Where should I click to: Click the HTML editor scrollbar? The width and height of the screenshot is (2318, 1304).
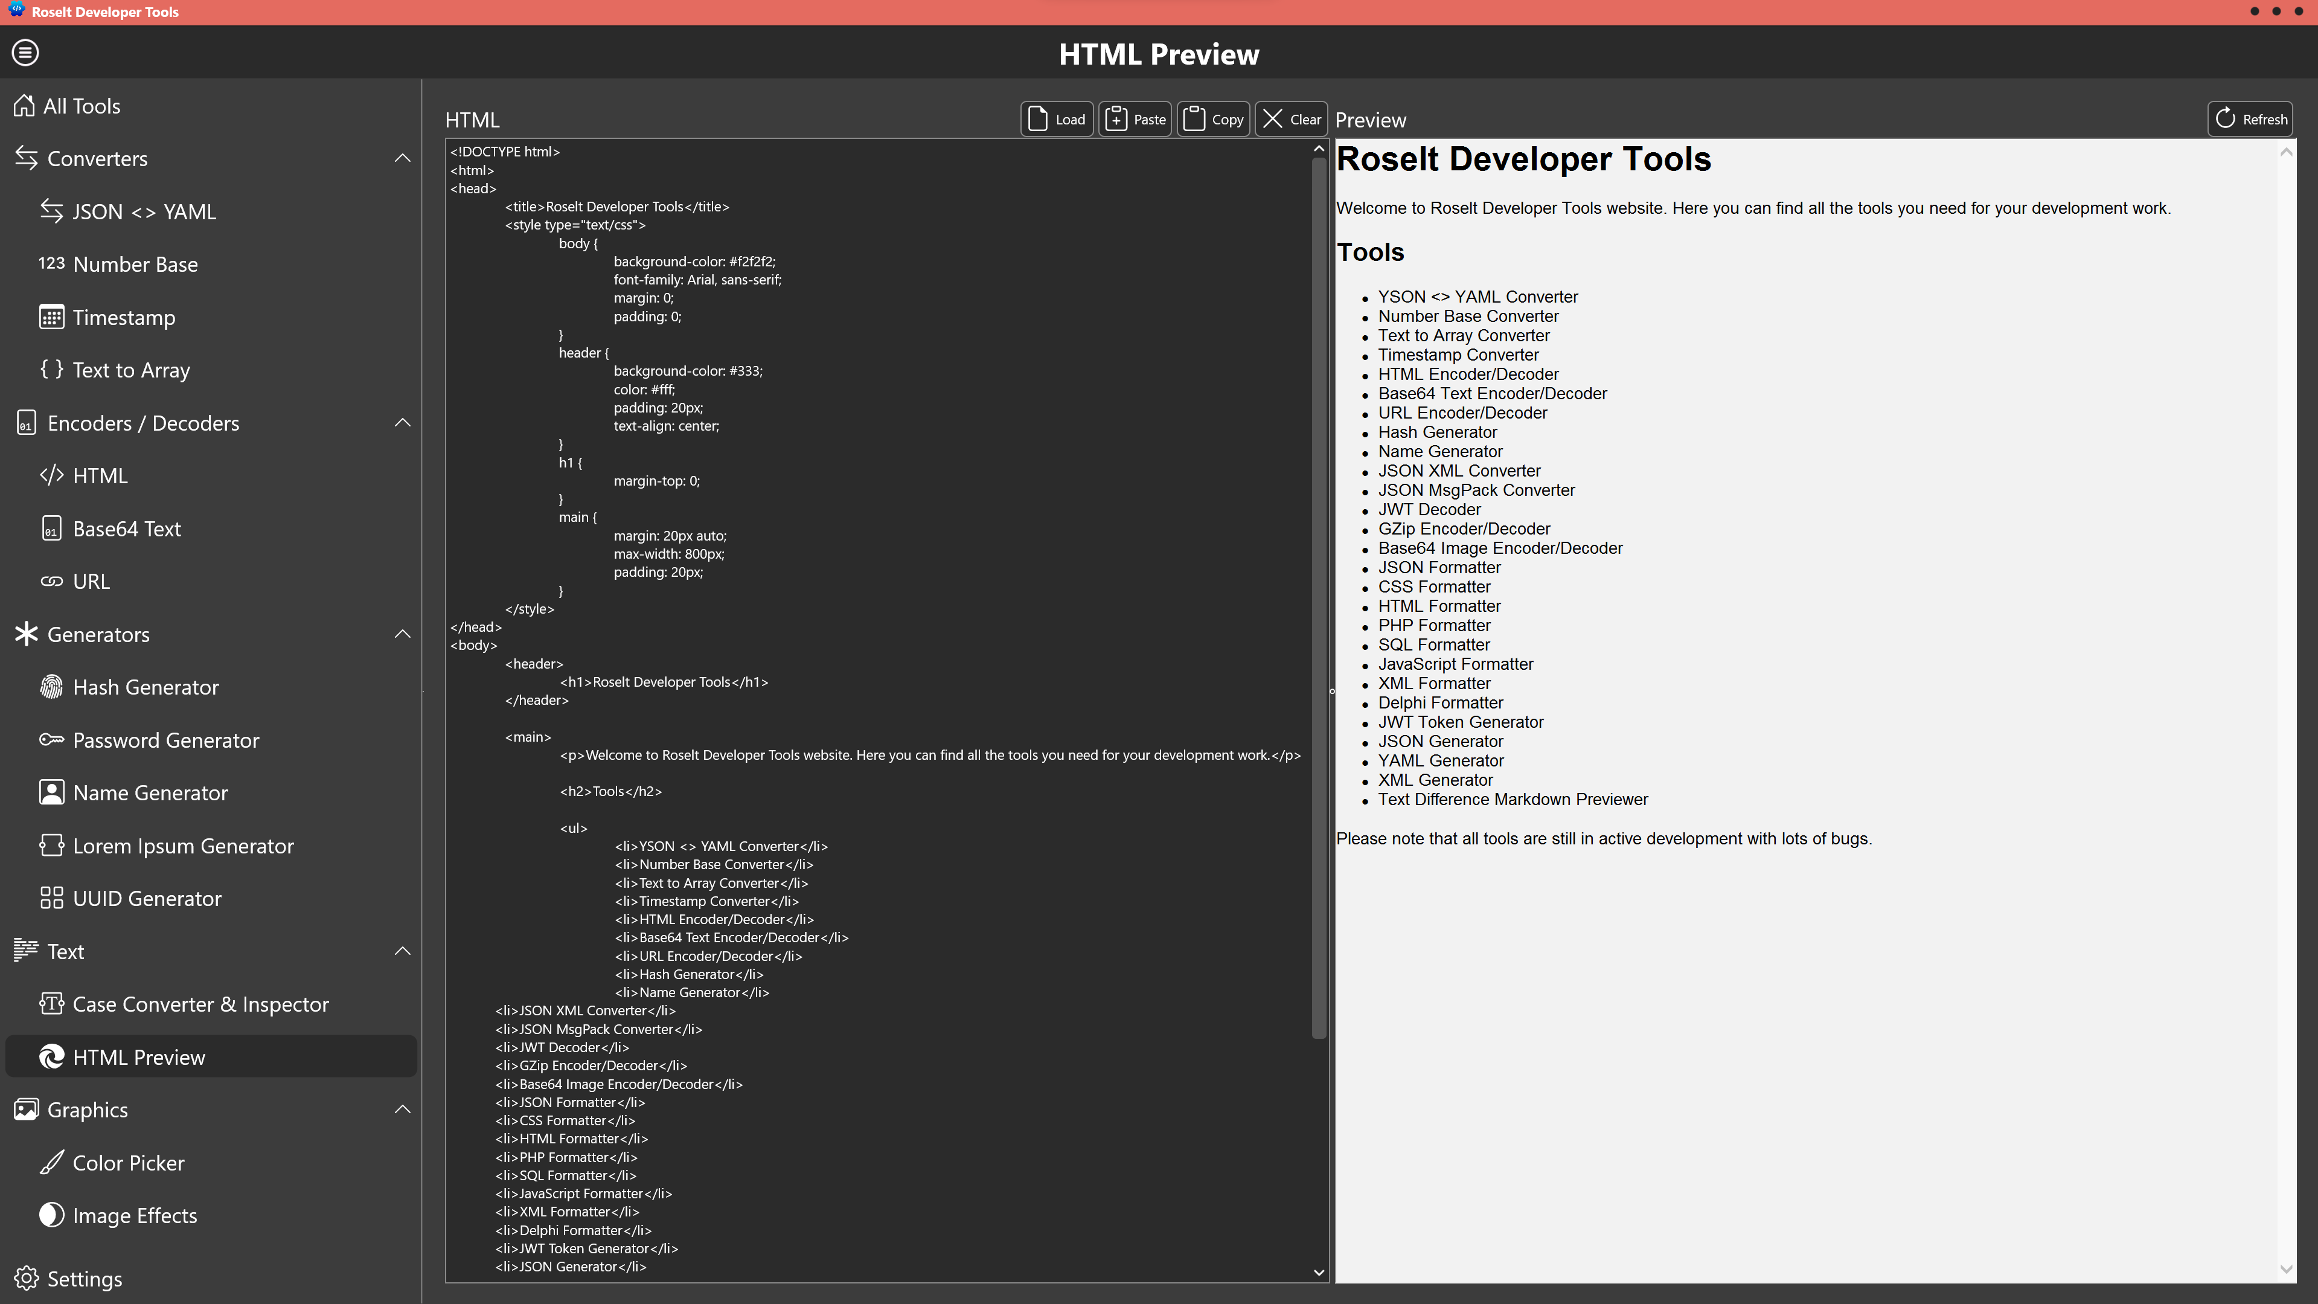pyautogui.click(x=1318, y=585)
